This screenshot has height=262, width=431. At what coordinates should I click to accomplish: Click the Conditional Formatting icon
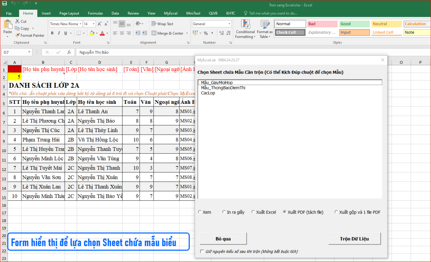pyautogui.click(x=245, y=25)
